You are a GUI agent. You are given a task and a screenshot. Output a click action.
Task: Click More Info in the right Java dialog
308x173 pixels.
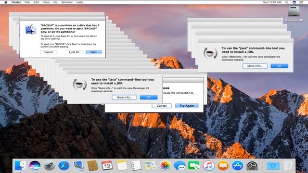[x=255, y=66]
